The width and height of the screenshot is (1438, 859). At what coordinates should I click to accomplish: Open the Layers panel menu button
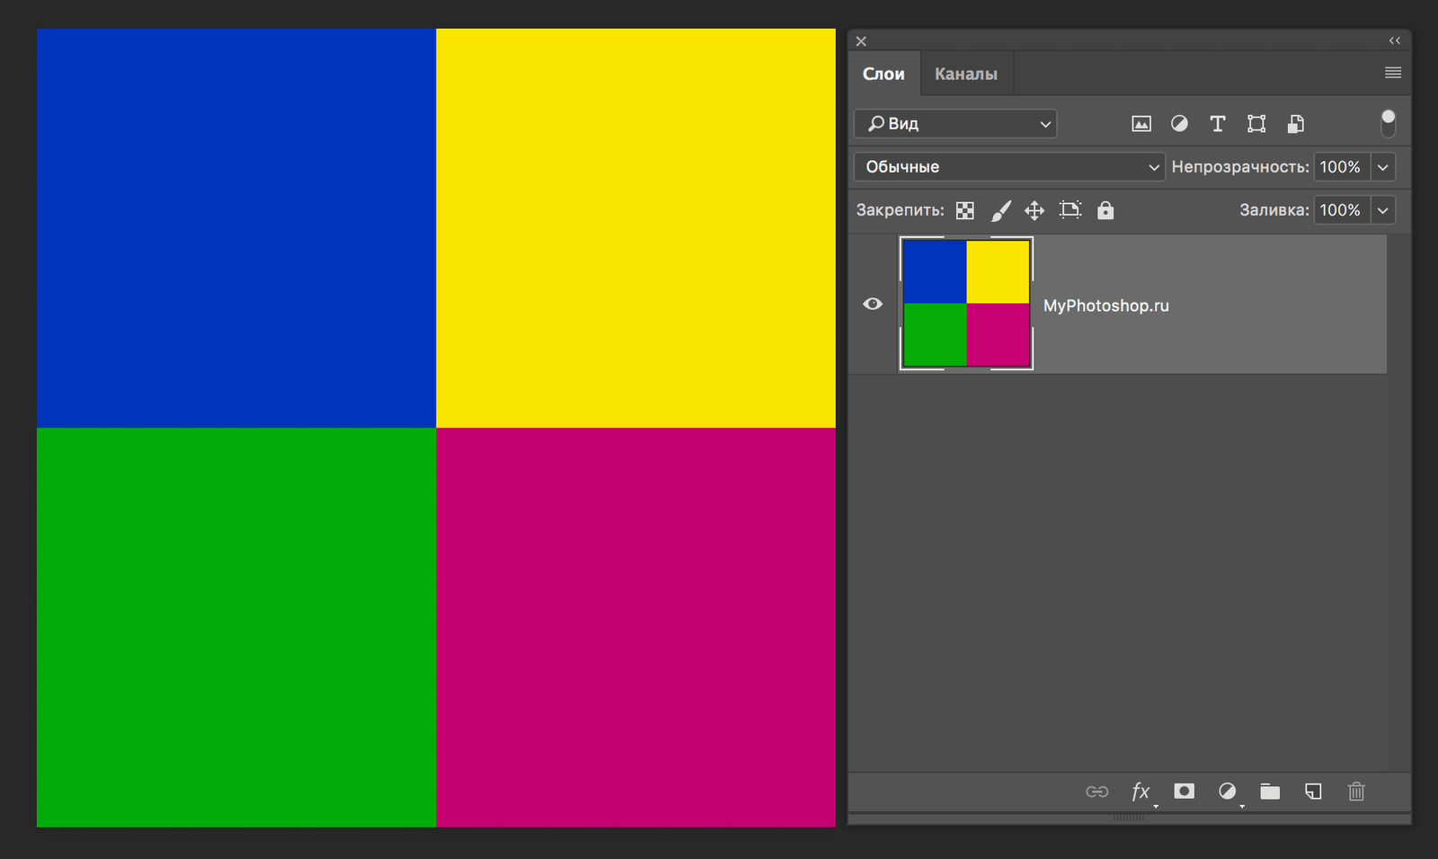1392,72
